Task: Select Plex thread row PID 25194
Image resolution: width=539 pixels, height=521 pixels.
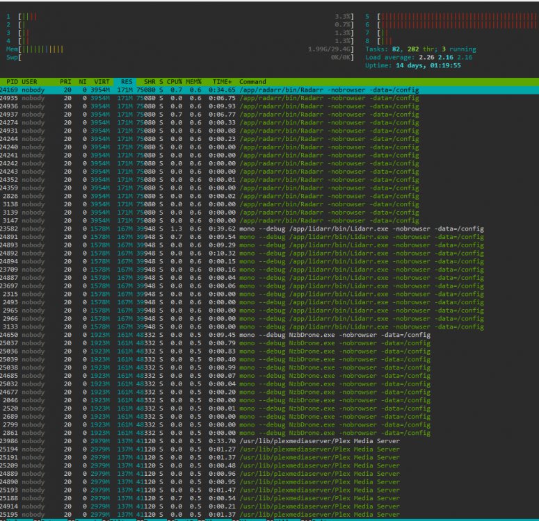Action: tap(270, 449)
